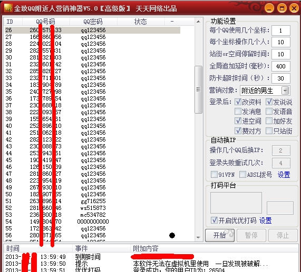The width and height of the screenshot is (301, 272).
Task: Enable the 只站街 checkbox
Action: [269, 131]
